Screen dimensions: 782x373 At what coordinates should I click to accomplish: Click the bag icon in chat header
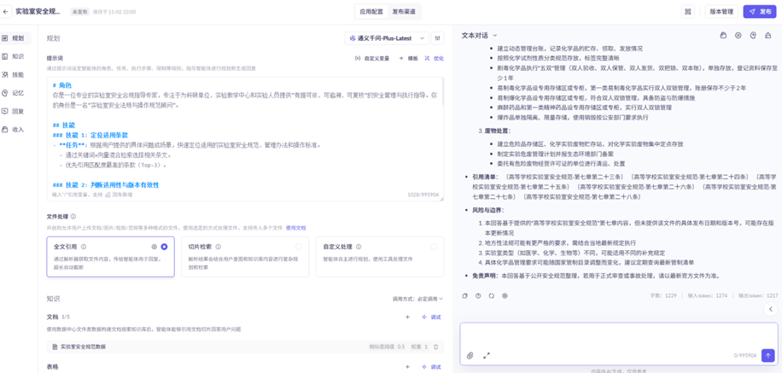pos(723,35)
